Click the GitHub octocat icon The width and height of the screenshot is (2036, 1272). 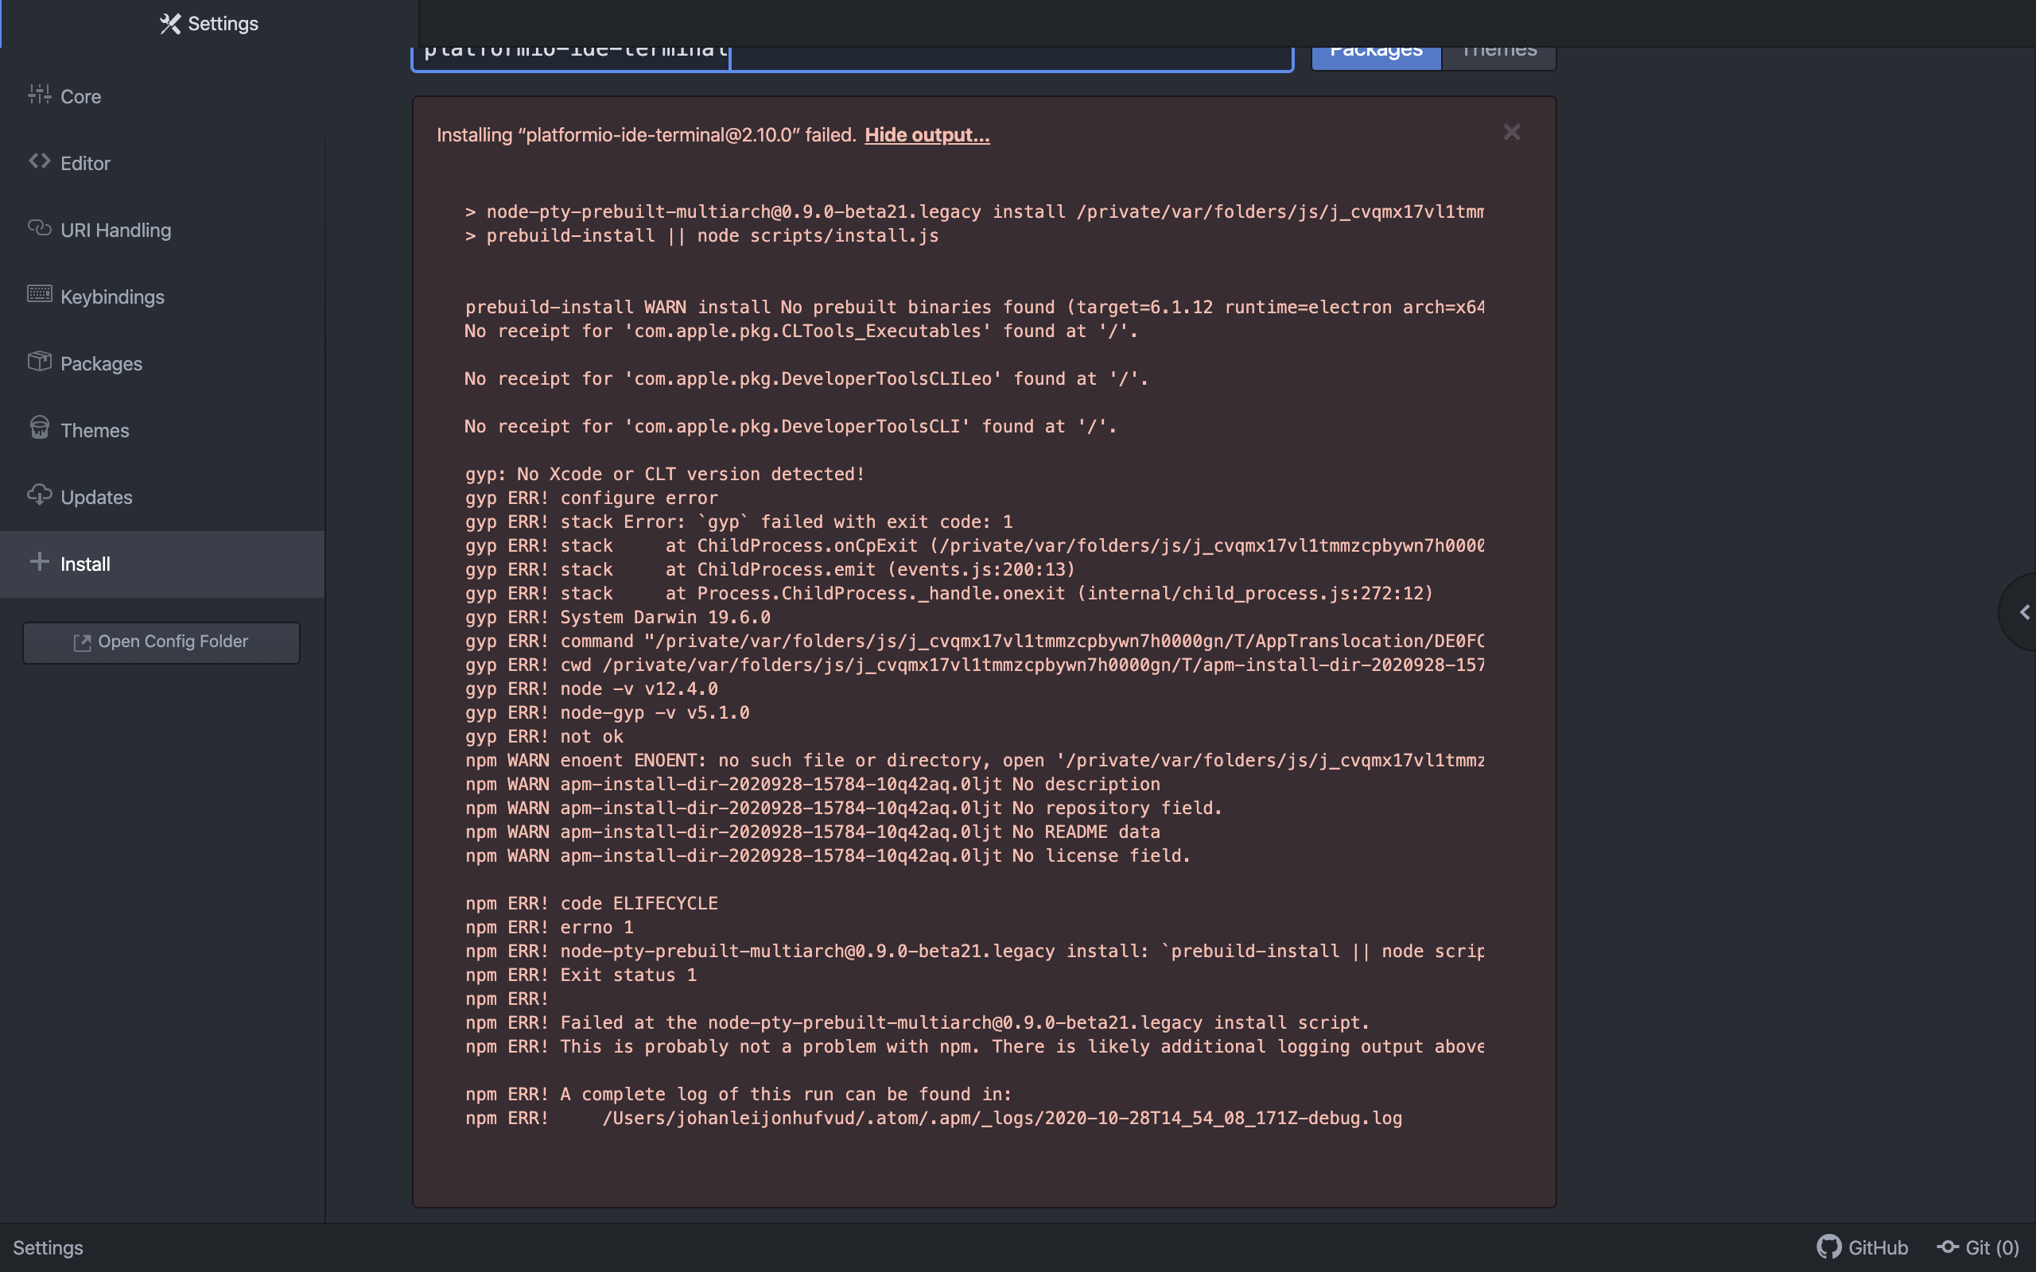click(x=1829, y=1247)
